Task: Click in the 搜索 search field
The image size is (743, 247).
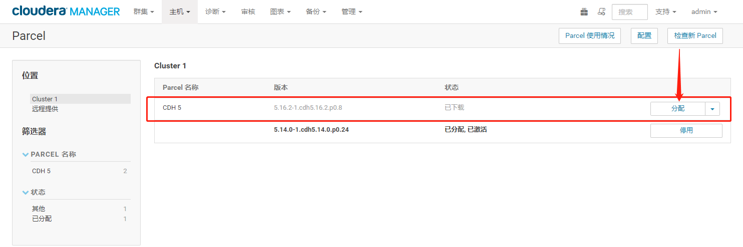Action: coord(629,12)
